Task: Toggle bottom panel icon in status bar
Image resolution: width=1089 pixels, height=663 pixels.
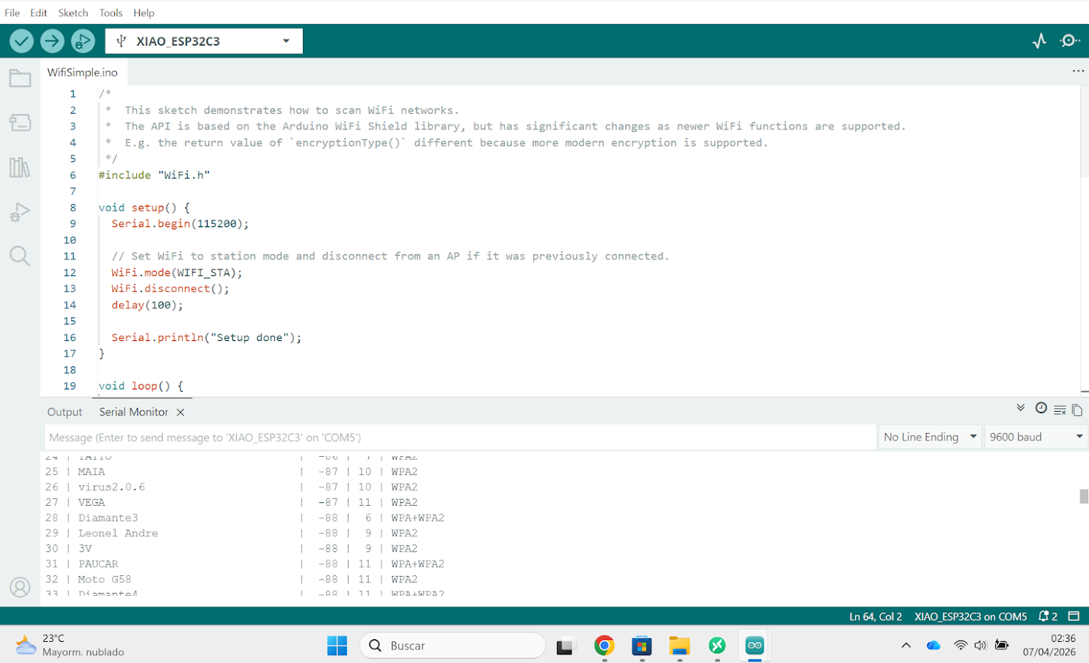Action: pyautogui.click(x=1074, y=617)
